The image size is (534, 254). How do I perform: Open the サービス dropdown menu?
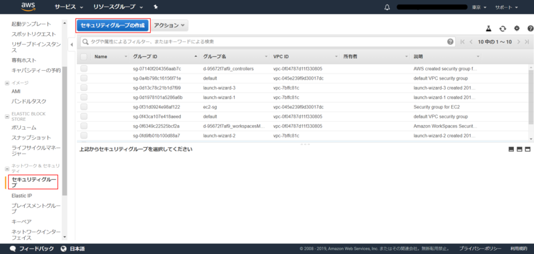[69, 7]
